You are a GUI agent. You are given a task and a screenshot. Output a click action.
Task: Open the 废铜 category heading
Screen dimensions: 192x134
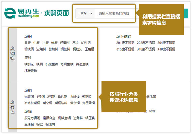28,90
